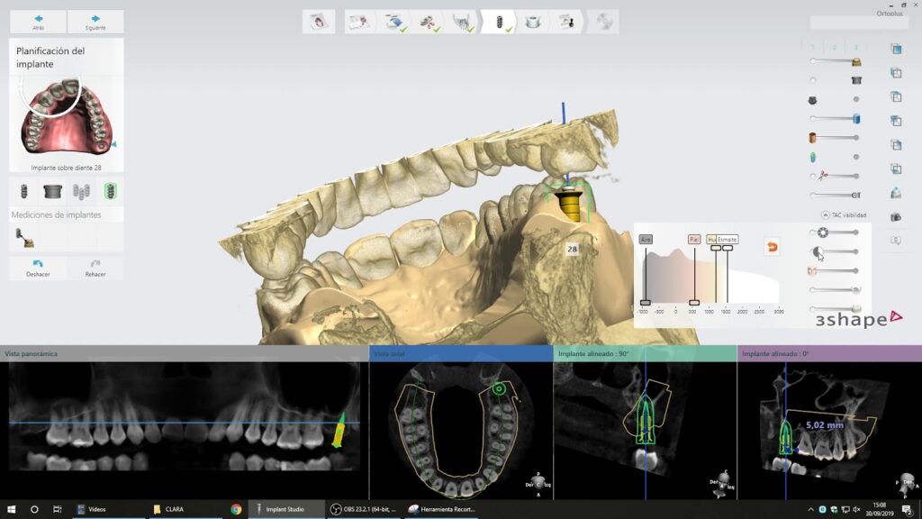
Task: Take a snapshot with the camera icon
Action: [x=896, y=217]
